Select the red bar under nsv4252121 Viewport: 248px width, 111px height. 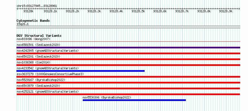128,94
